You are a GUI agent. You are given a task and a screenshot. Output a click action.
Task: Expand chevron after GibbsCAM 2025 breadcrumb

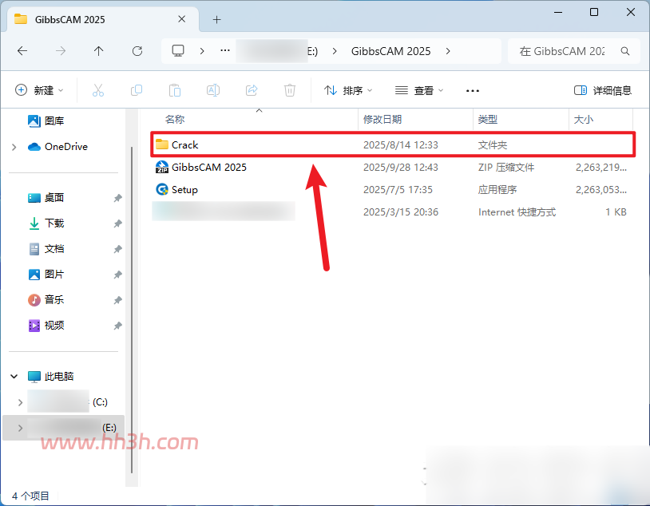point(448,51)
